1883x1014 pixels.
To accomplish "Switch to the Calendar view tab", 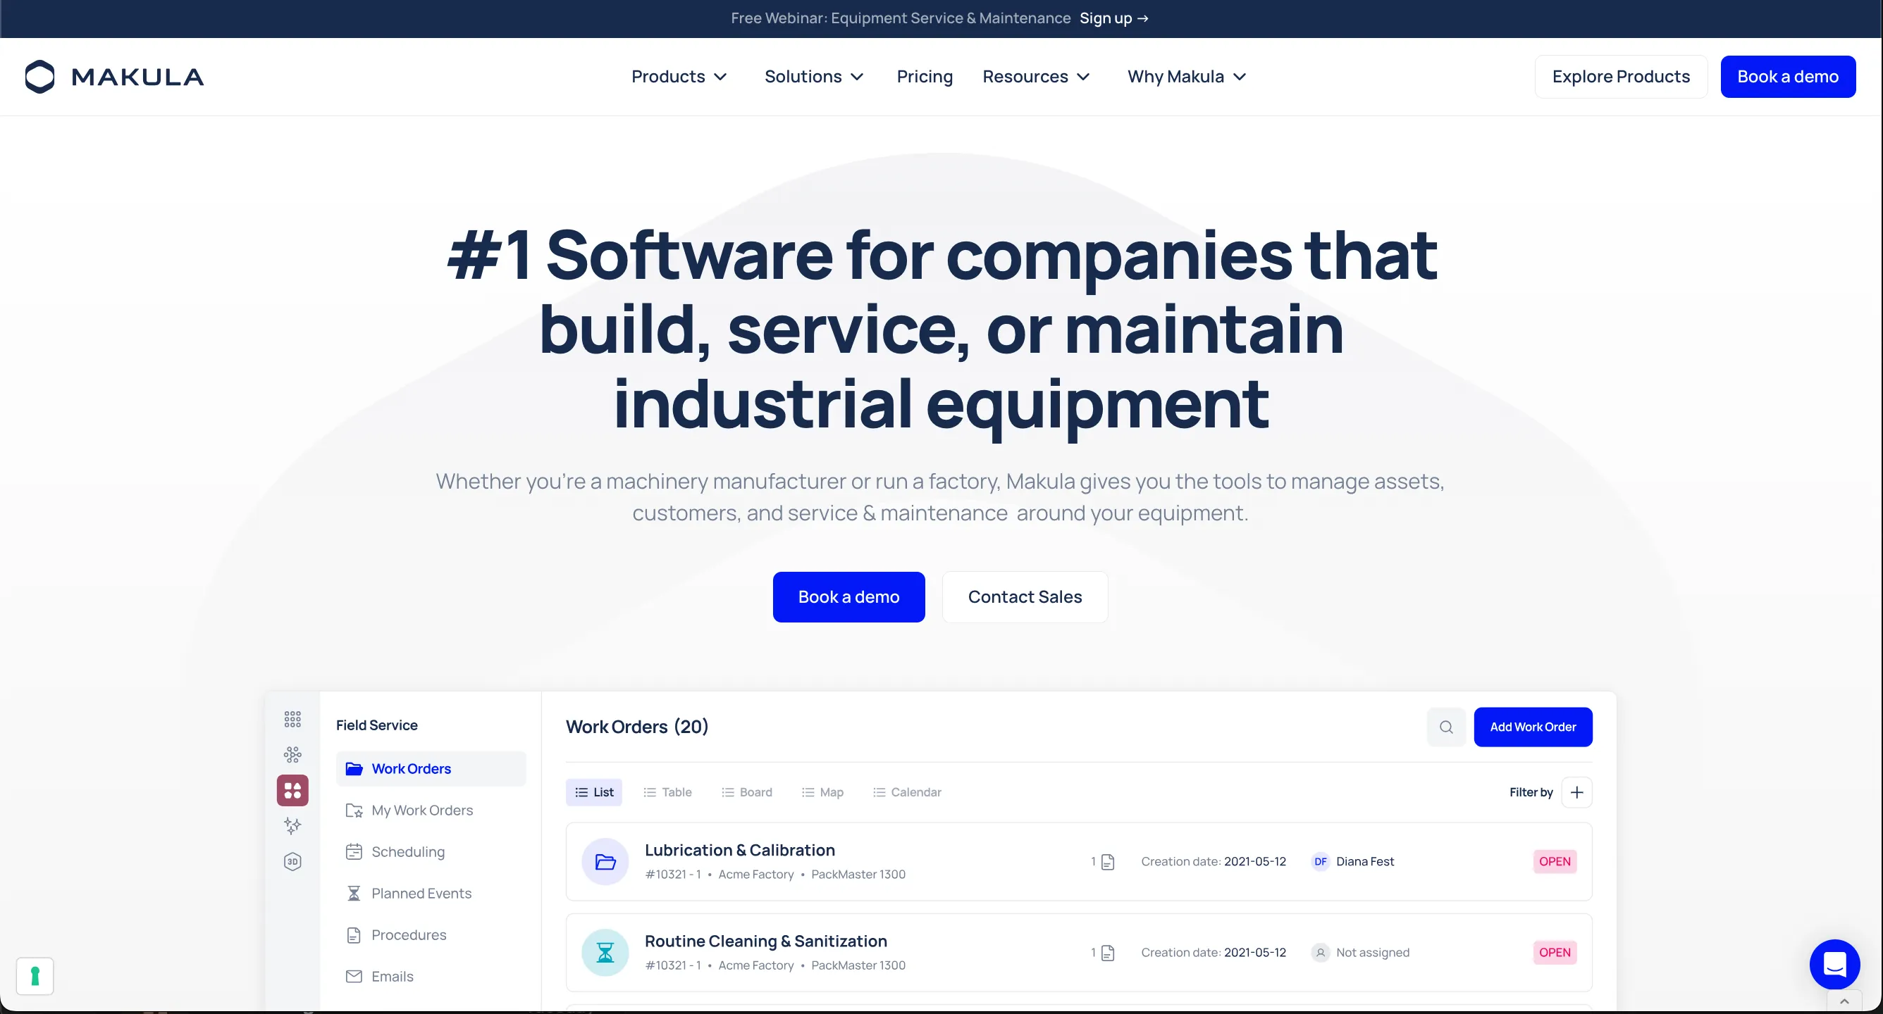I will tap(906, 792).
